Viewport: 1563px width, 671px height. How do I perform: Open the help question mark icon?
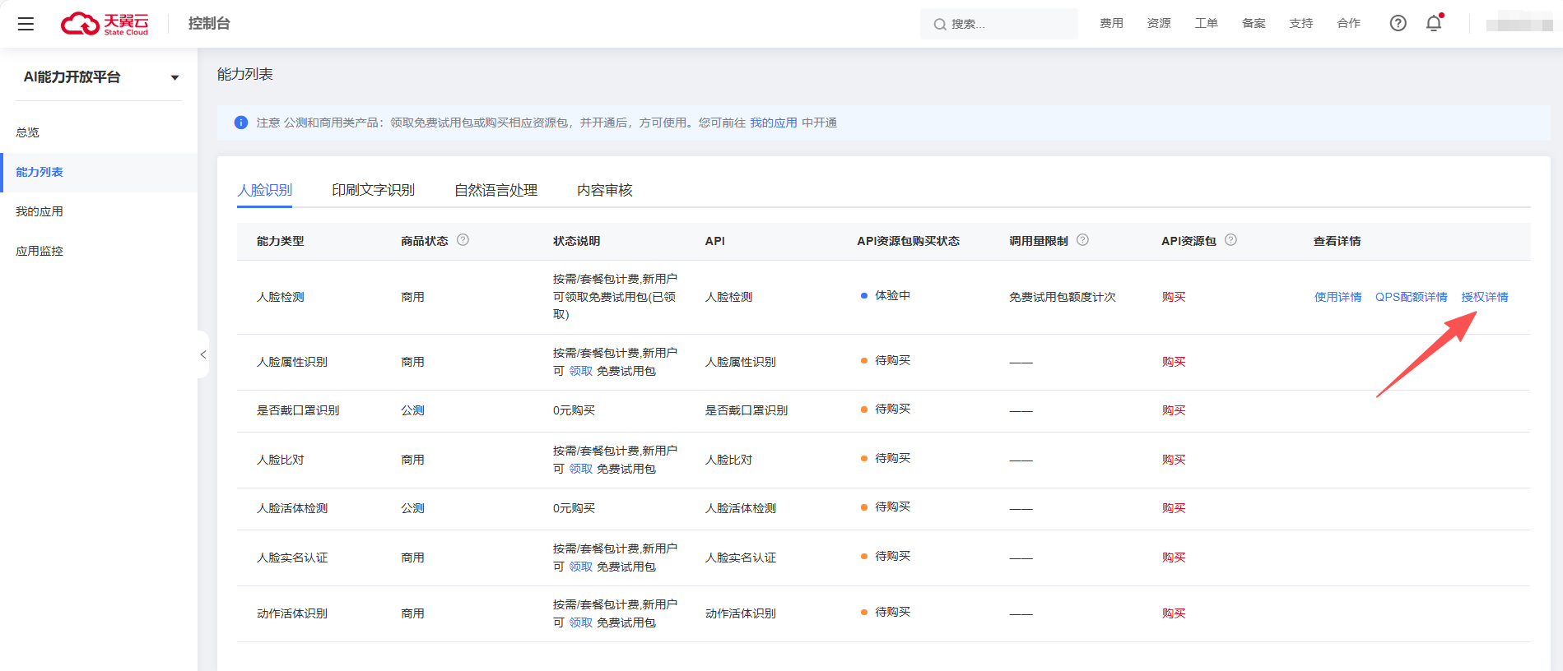(x=1398, y=23)
